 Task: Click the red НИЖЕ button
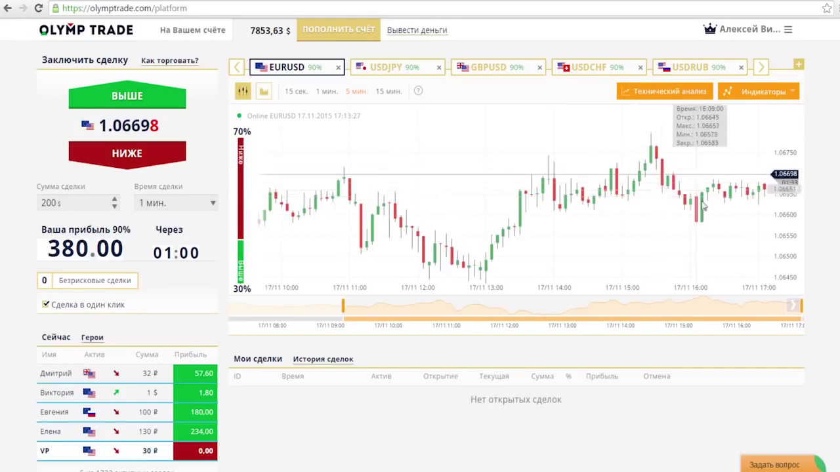pyautogui.click(x=127, y=153)
